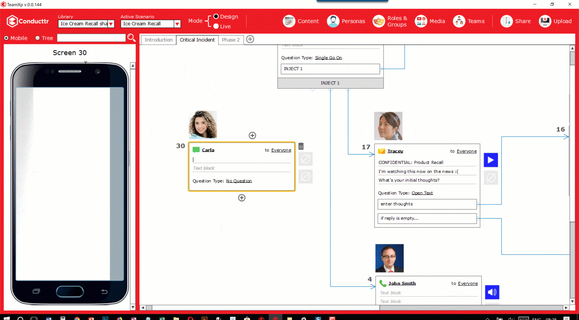
Task: Select the Tree view radio button
Action: [x=38, y=38]
